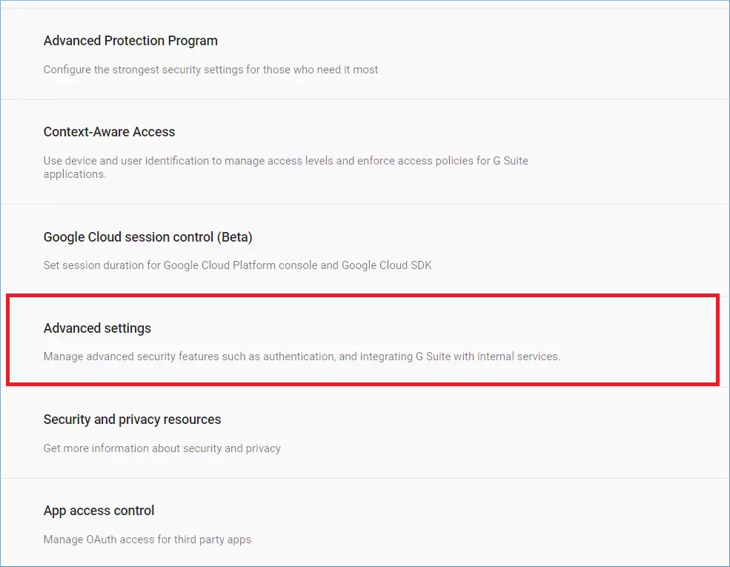Click the 'Configure the strongest security settings' description
This screenshot has height=567, width=730.
210,70
